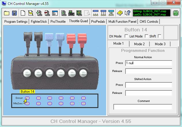This screenshot has height=127, width=182.
Task: Open a map file via folder icon
Action: pyautogui.click(x=7, y=13)
